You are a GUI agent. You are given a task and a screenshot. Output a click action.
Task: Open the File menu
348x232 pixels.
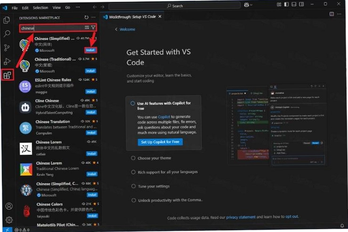(15, 8)
